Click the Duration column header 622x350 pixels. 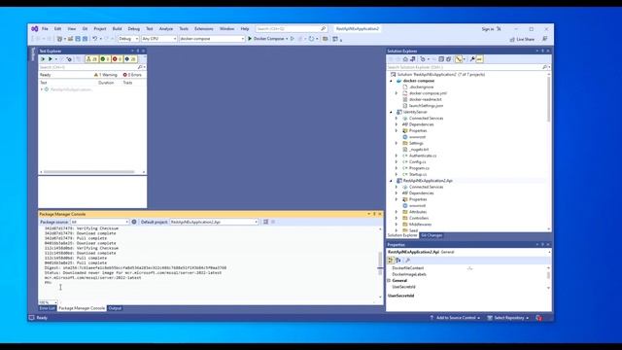click(106, 83)
